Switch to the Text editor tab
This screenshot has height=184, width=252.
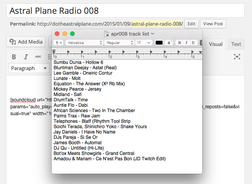click(x=236, y=44)
